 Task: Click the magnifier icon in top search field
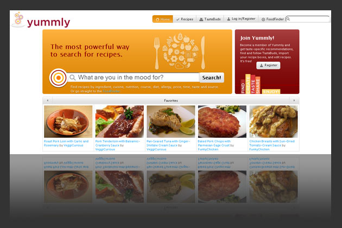point(288,19)
